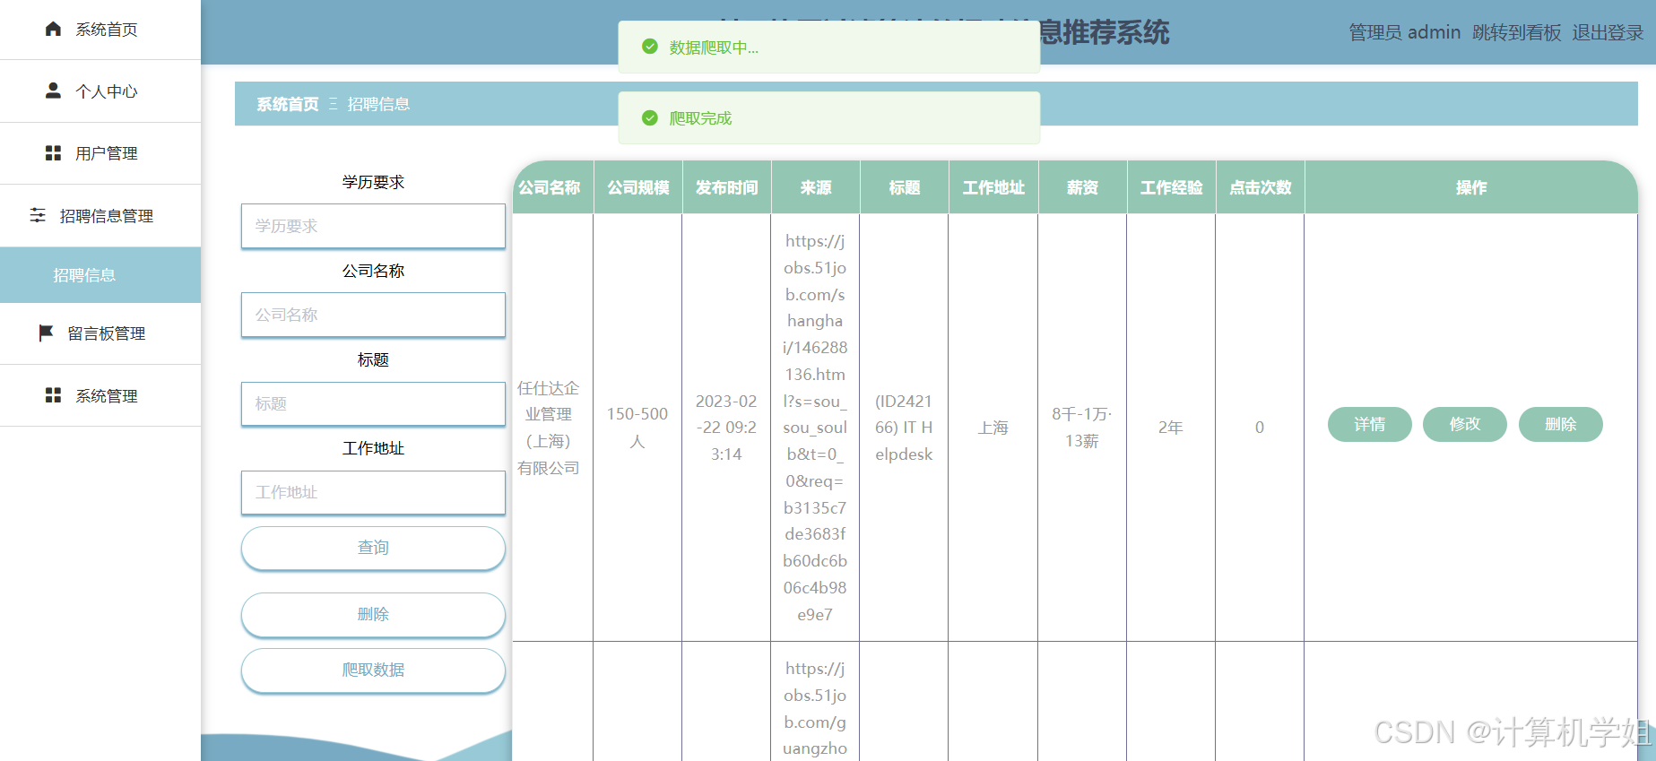Open 详情 for 任仕达企业管理 row
1656x761 pixels.
tap(1369, 424)
